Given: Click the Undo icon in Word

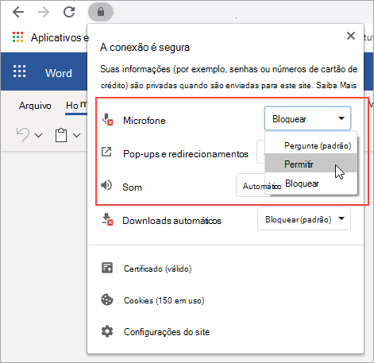Looking at the screenshot, I should 23,135.
